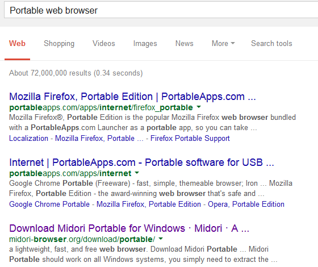Open dropdown arrow next to firefox_portable URL
318x267 pixels.
(x=199, y=107)
